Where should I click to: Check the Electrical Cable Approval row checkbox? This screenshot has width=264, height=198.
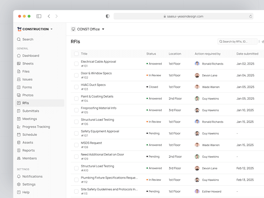pos(76,64)
